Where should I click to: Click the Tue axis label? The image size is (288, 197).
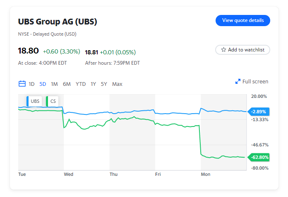pyautogui.click(x=22, y=174)
